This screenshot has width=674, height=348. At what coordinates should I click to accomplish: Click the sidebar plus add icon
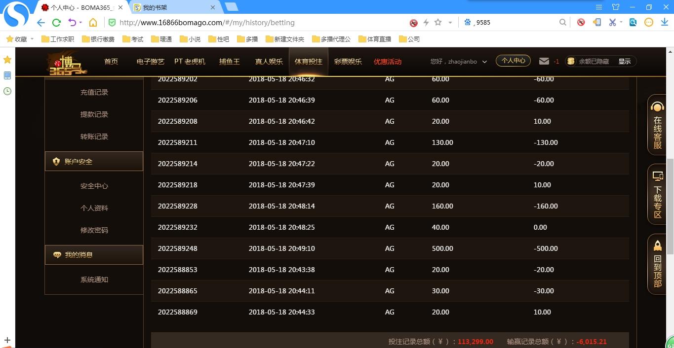pyautogui.click(x=7, y=340)
